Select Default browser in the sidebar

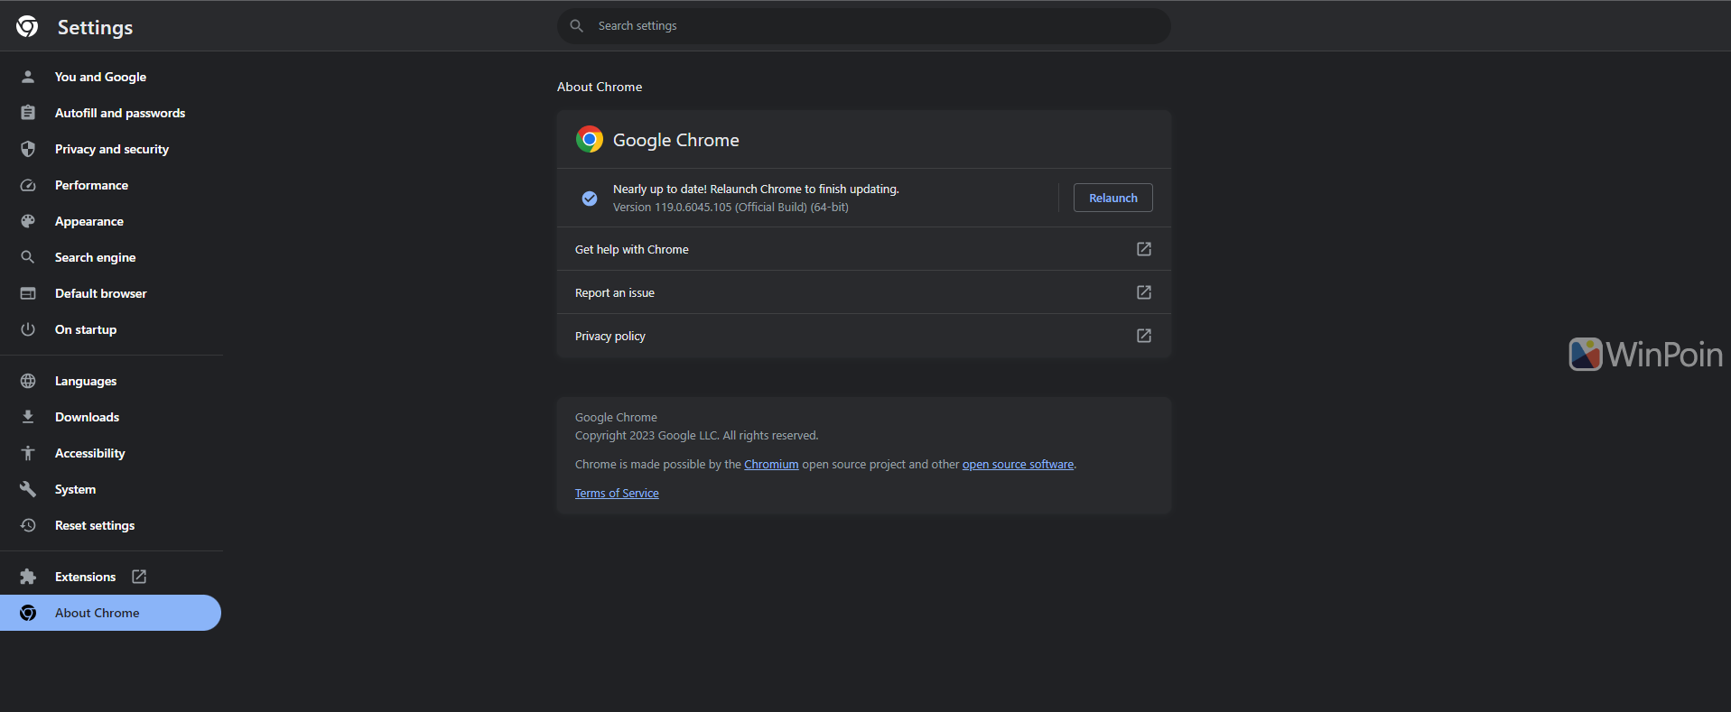tap(100, 293)
